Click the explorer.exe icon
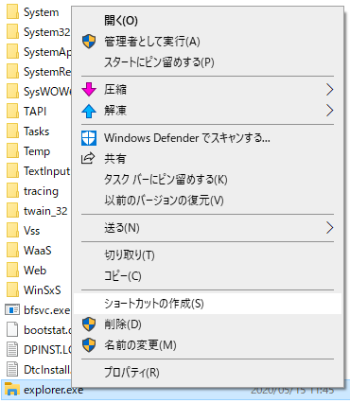 (x=12, y=389)
